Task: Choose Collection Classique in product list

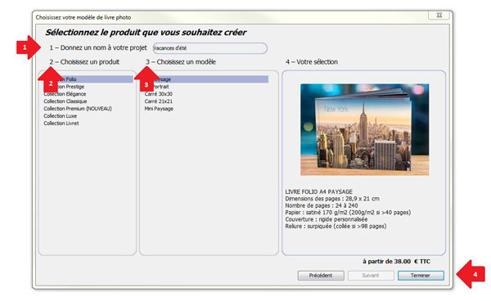Action: 65,101
